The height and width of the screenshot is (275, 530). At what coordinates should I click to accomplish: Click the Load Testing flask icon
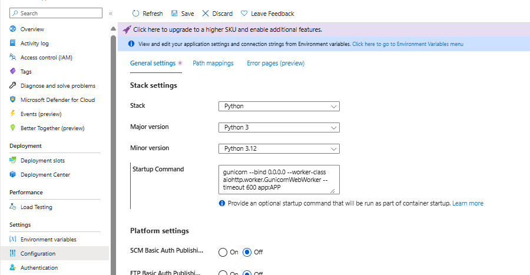click(x=13, y=207)
